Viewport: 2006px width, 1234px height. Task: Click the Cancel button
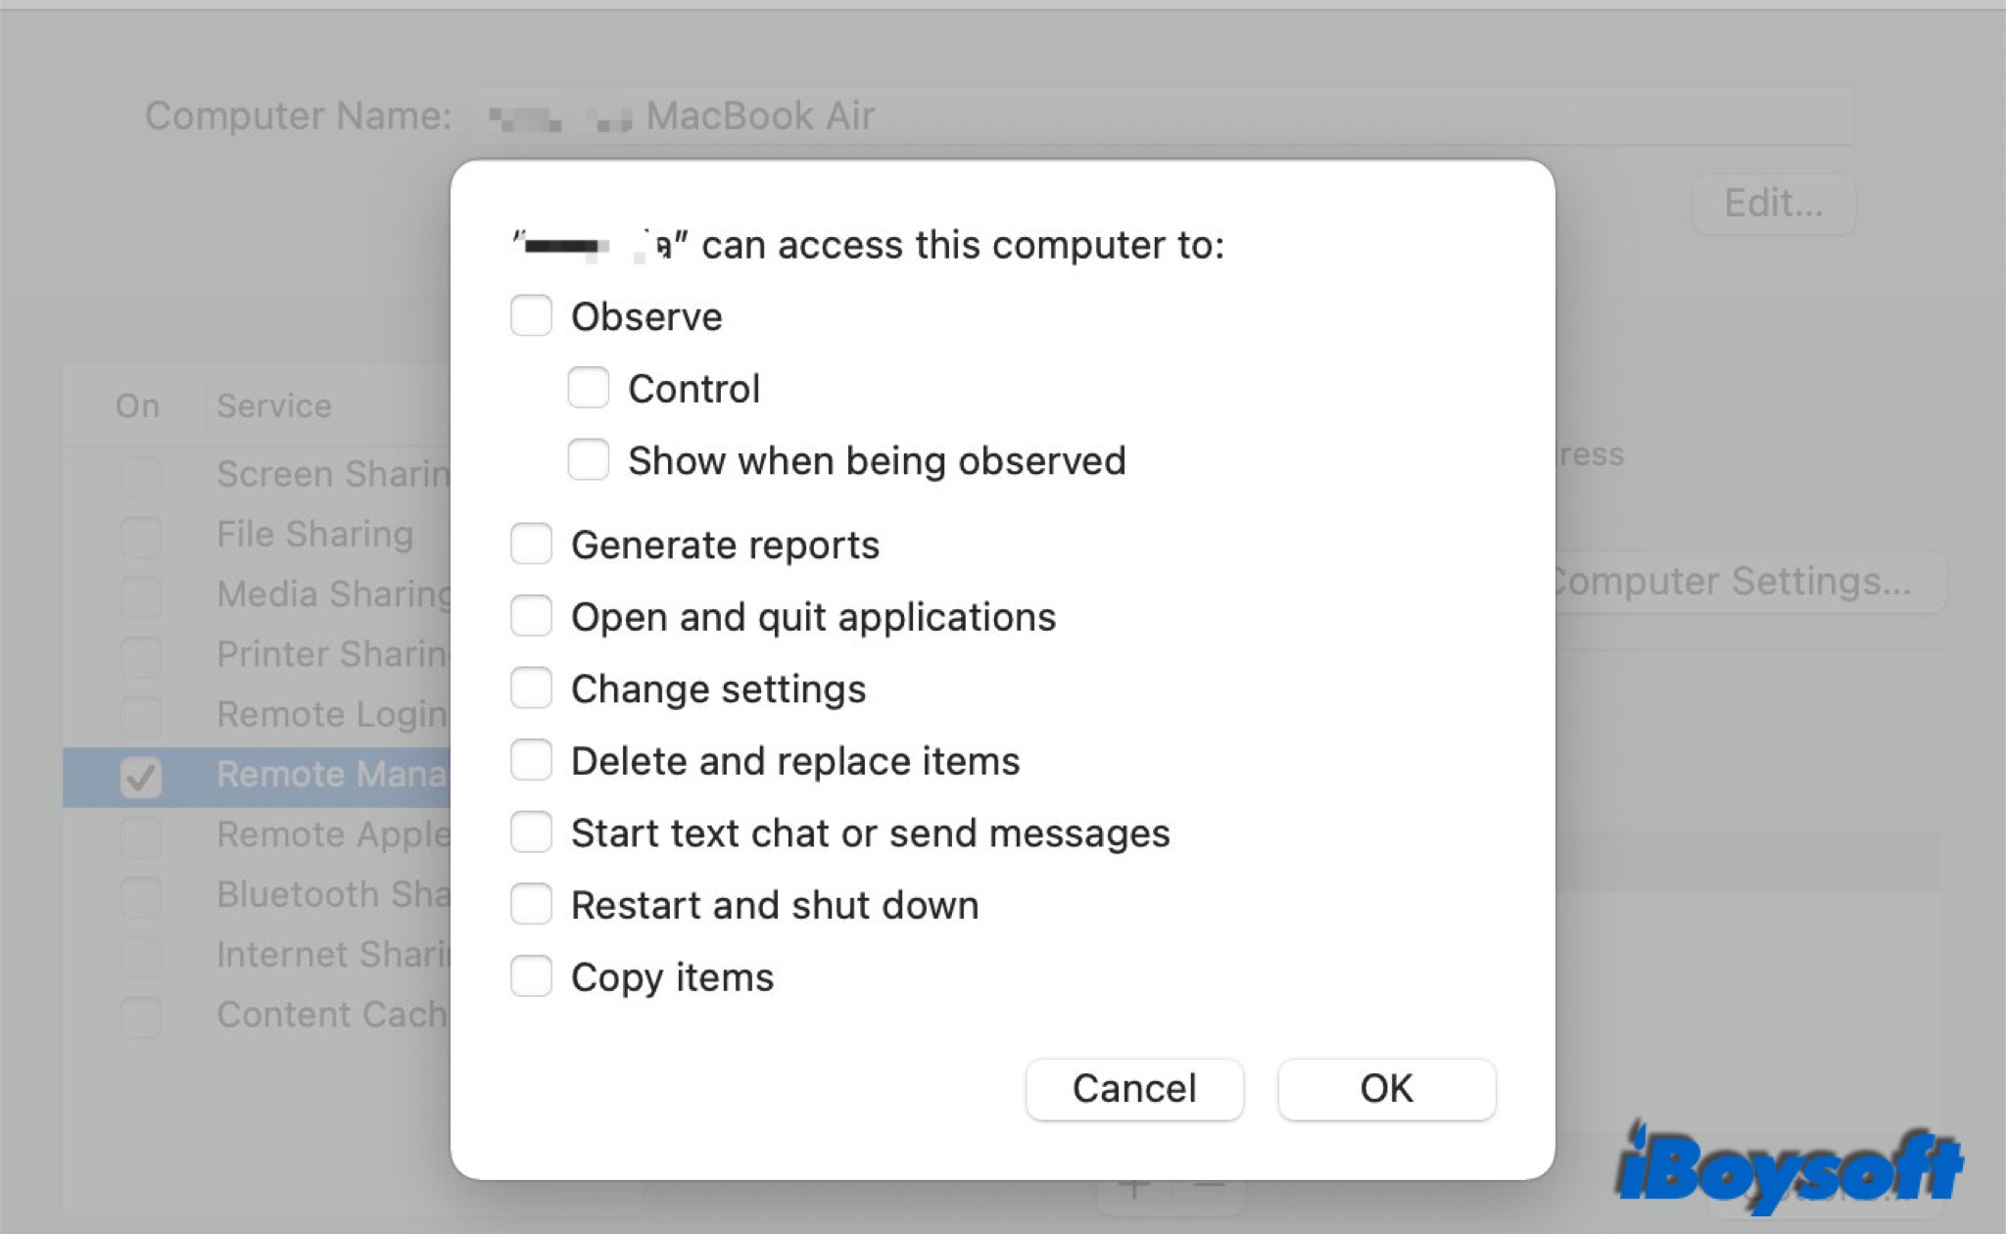point(1134,1088)
